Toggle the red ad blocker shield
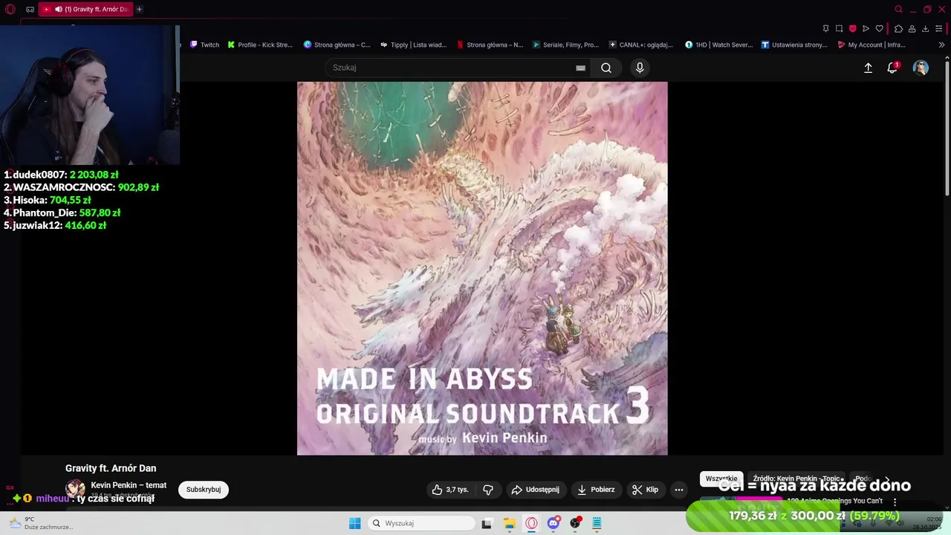 click(852, 29)
